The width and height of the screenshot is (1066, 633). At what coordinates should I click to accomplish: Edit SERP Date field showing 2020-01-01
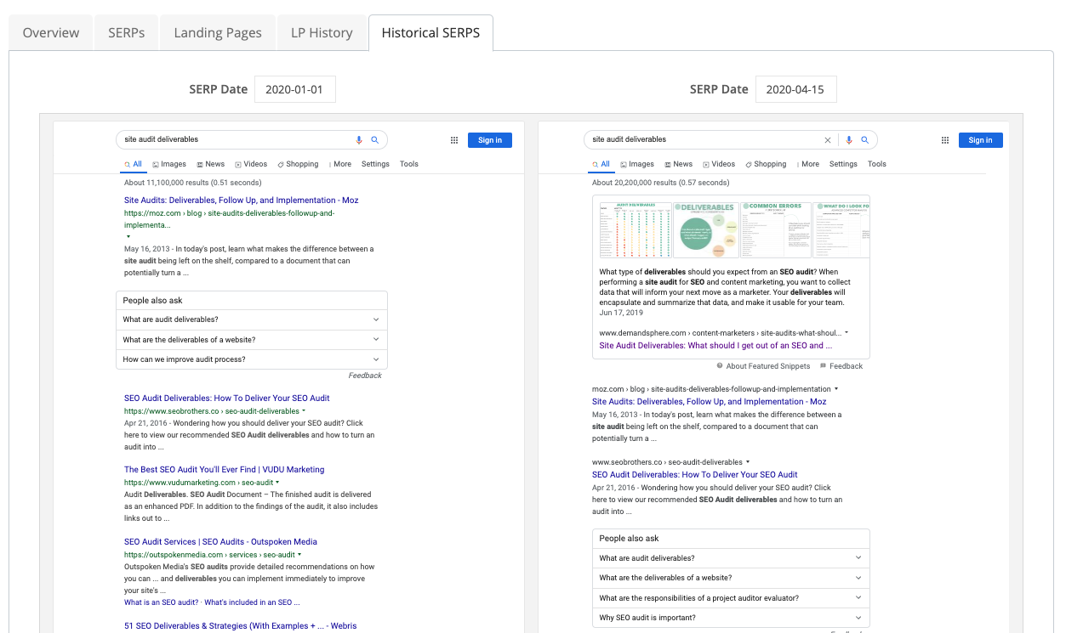point(294,89)
